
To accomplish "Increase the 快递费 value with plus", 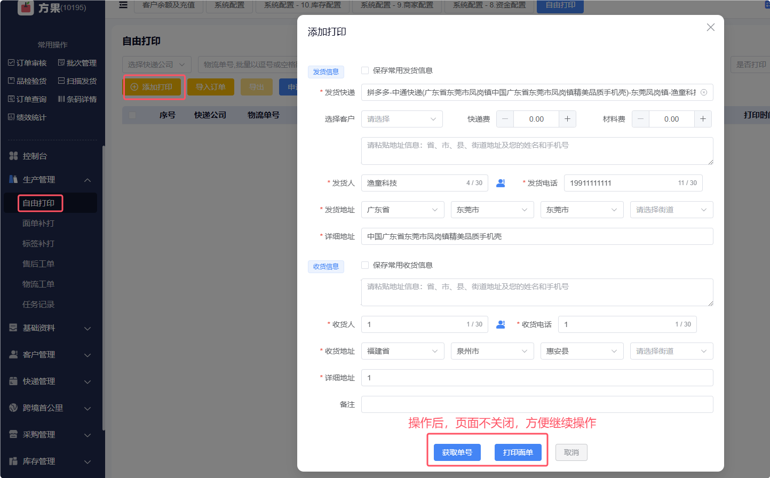I will coord(567,119).
